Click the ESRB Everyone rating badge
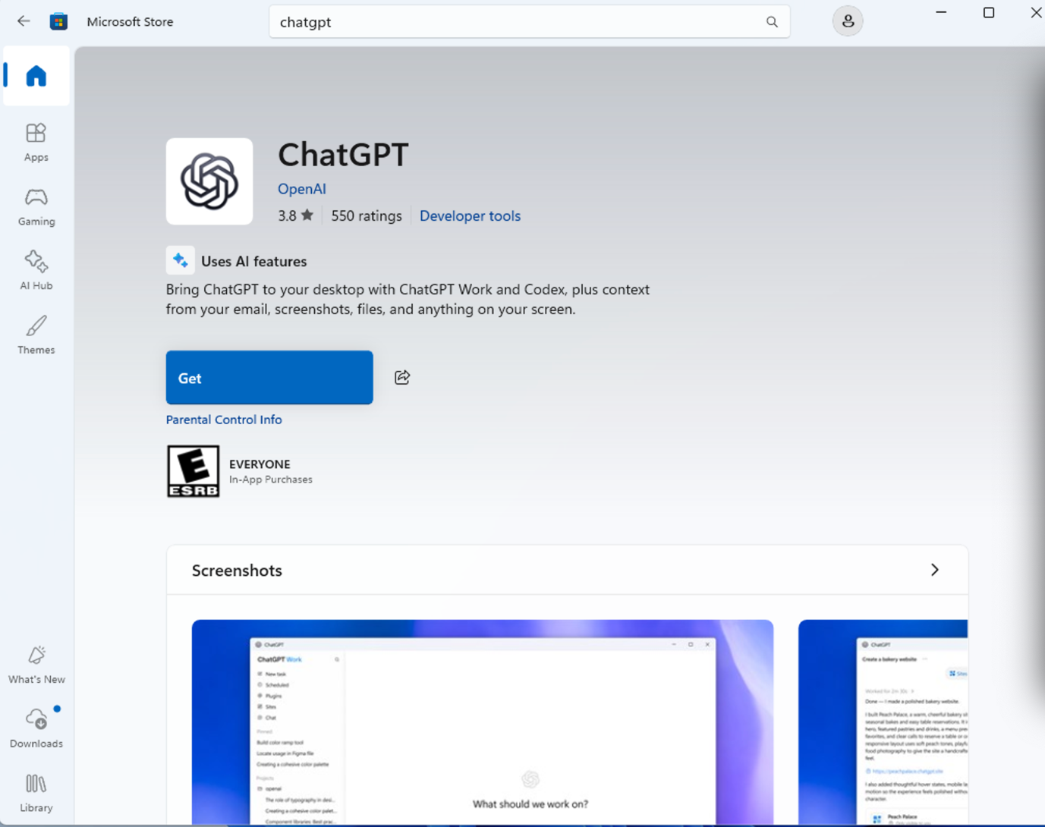The image size is (1045, 827). pos(193,471)
